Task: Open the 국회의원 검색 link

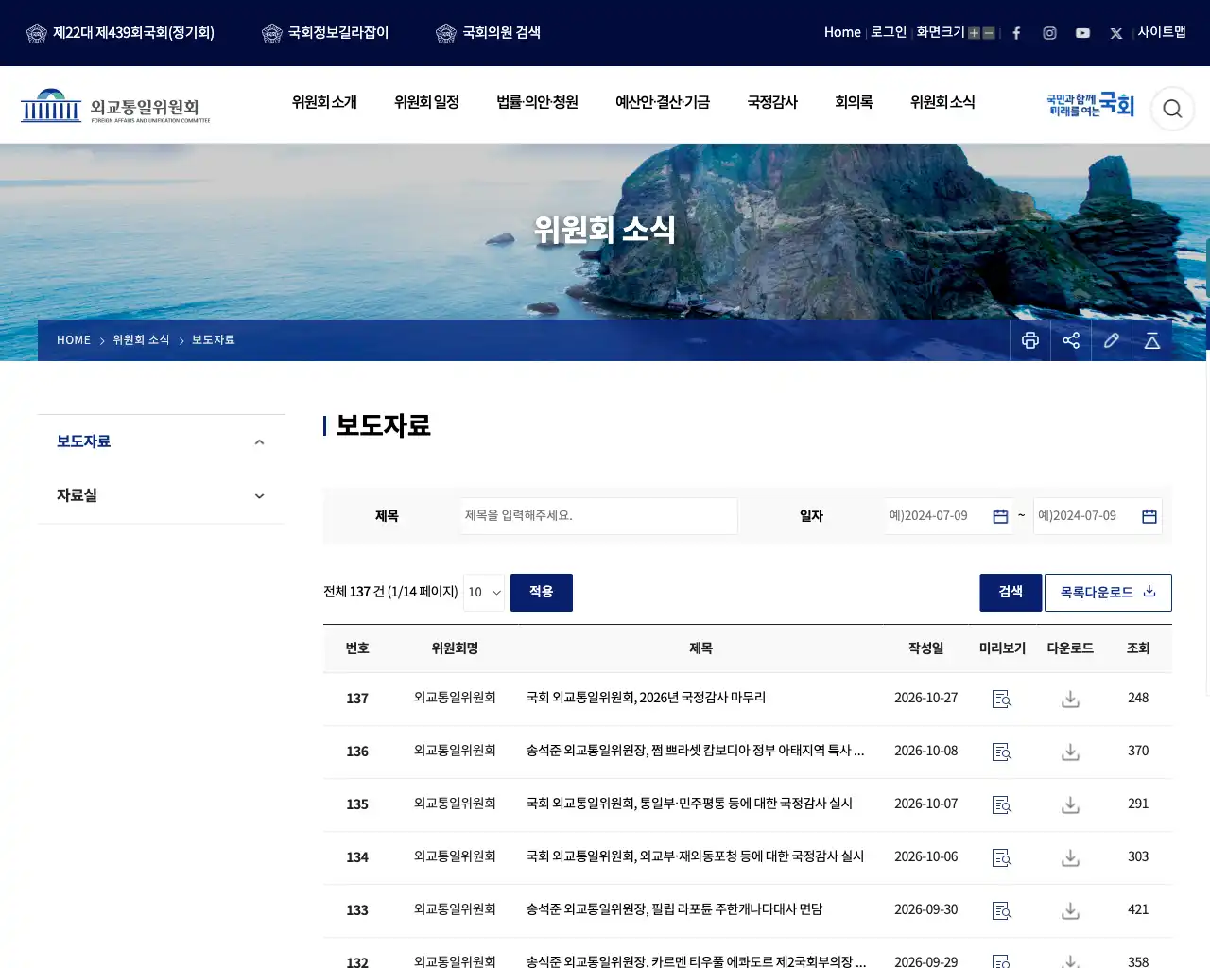Action: [x=489, y=33]
